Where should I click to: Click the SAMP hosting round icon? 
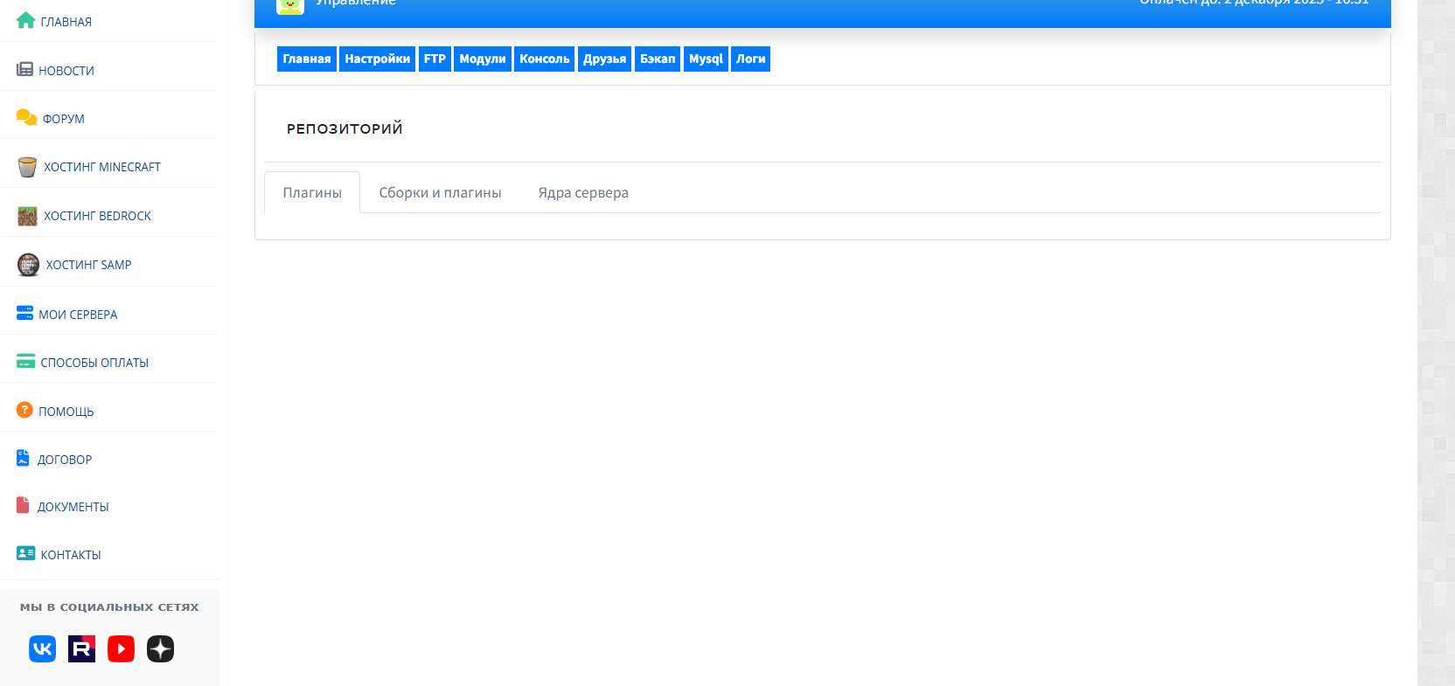point(28,265)
